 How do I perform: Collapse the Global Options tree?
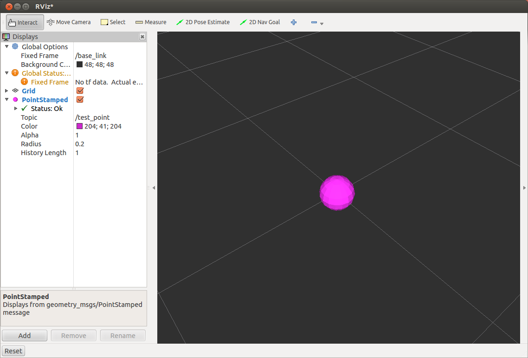click(6, 47)
